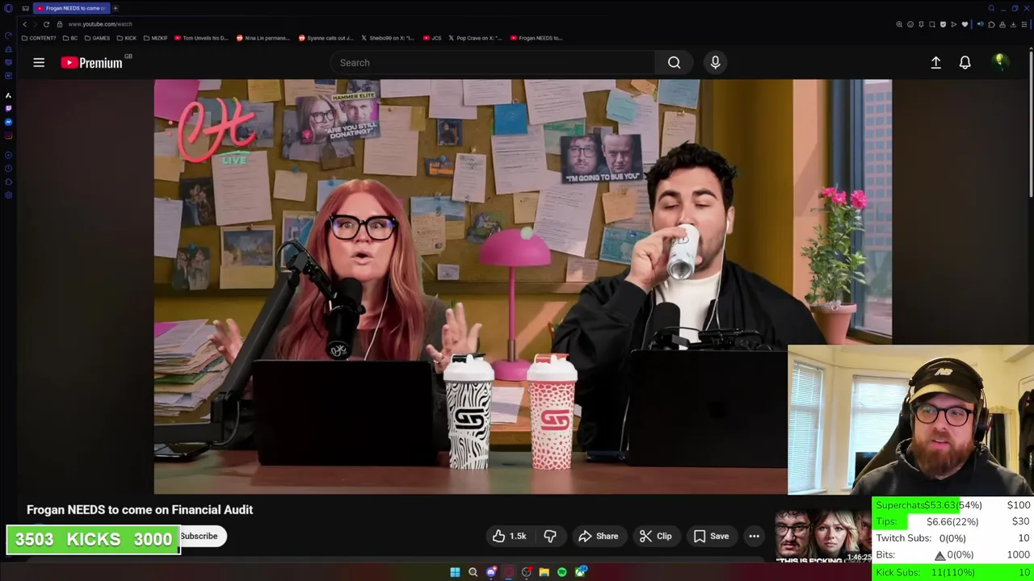1034x581 pixels.
Task: Click the Share button
Action: [x=599, y=536]
